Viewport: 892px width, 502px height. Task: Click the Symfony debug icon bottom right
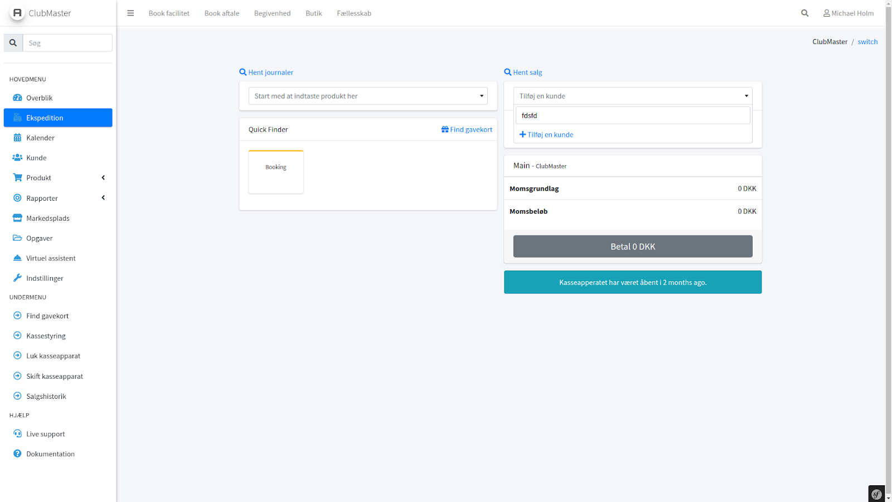[x=876, y=494]
